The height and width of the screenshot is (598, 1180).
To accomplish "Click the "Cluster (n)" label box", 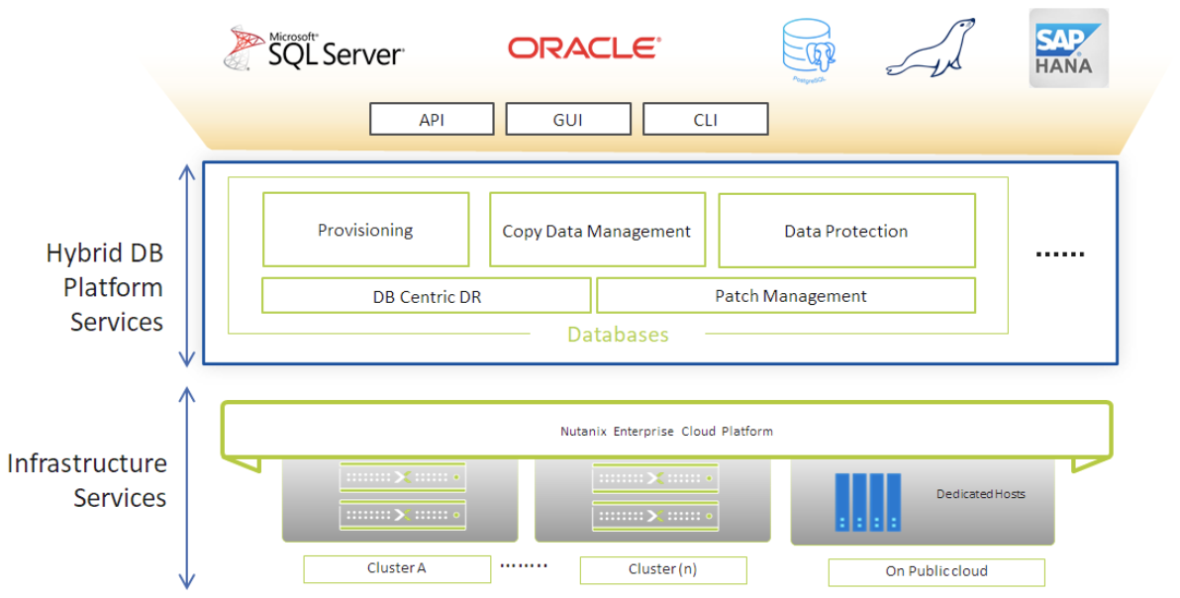I will (x=663, y=569).
